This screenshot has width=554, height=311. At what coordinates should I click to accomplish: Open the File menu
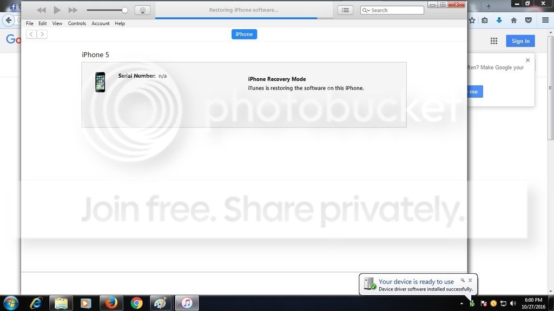pyautogui.click(x=30, y=24)
